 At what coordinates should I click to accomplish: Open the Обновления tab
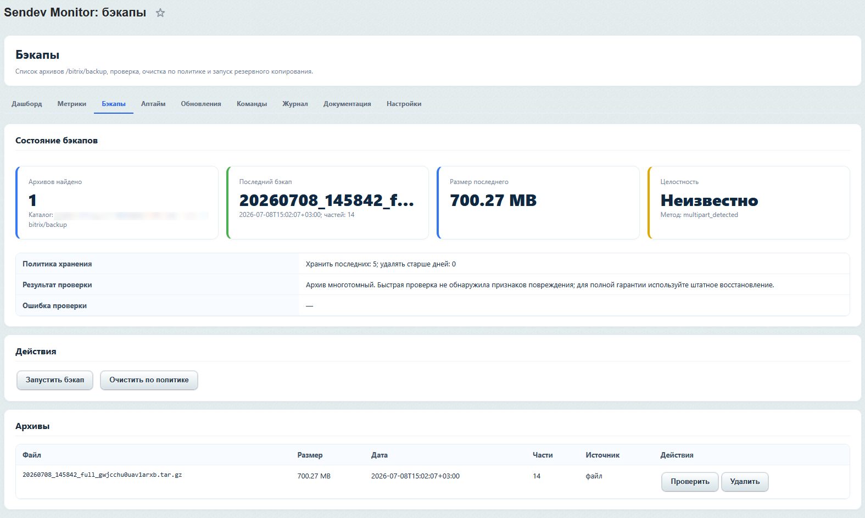201,104
